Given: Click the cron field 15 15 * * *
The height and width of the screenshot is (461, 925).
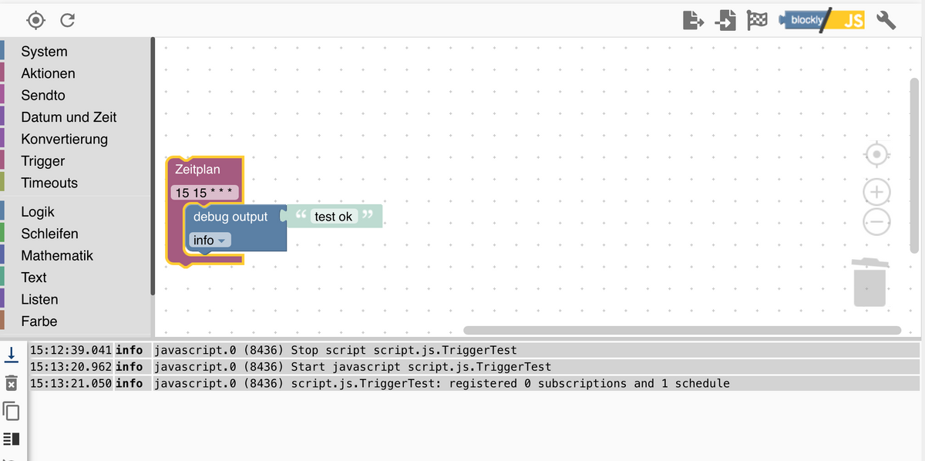Looking at the screenshot, I should 205,193.
